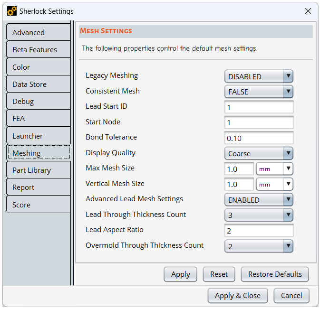Viewport: 320px width, 309px height.
Task: Click the Reset button
Action: [x=219, y=274]
